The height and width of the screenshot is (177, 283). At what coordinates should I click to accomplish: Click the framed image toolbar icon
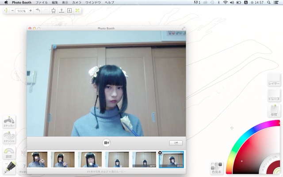[69, 11]
